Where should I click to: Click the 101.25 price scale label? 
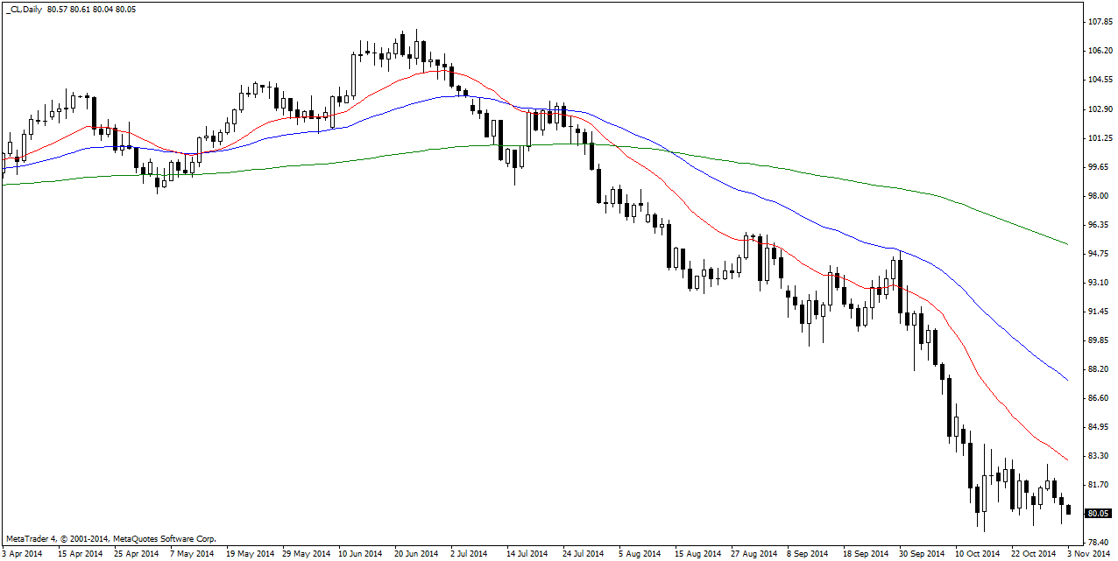click(x=1099, y=138)
